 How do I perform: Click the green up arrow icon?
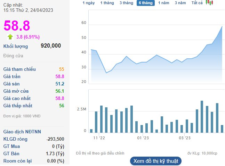pyautogui.click(x=10, y=37)
